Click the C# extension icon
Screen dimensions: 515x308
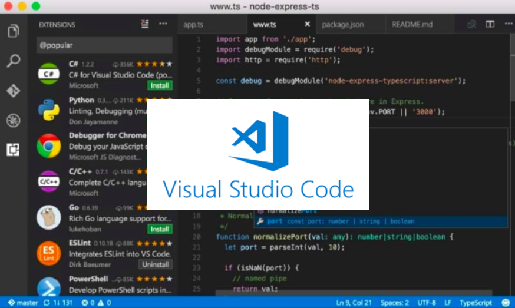(48, 74)
